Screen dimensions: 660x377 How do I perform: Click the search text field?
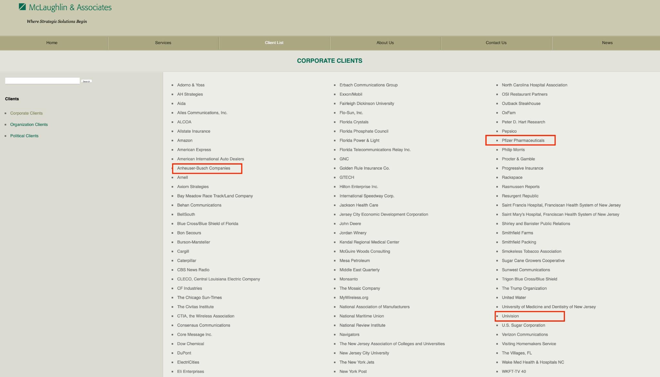pyautogui.click(x=42, y=81)
